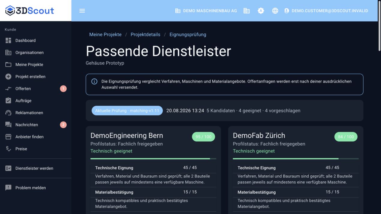
Task: Open the Offerten menu entry
Action: [x=36, y=89]
